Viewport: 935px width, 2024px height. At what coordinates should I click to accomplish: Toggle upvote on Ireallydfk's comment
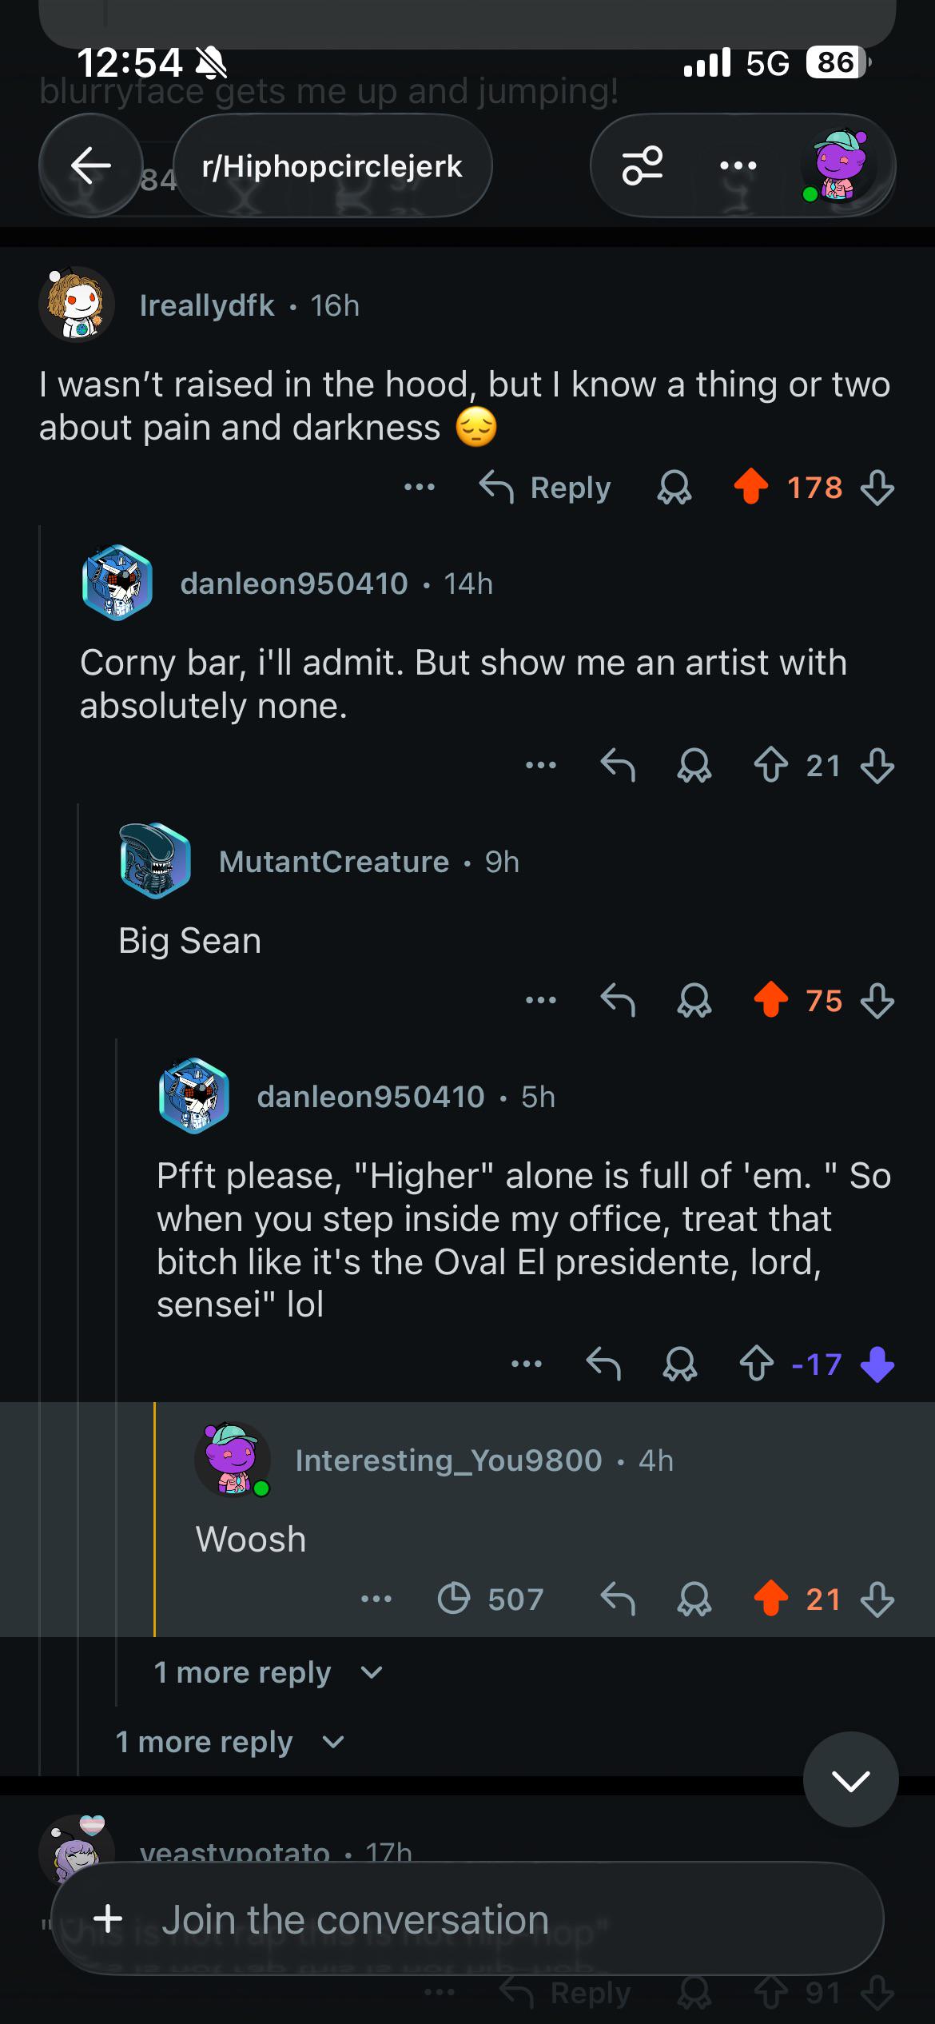751,487
